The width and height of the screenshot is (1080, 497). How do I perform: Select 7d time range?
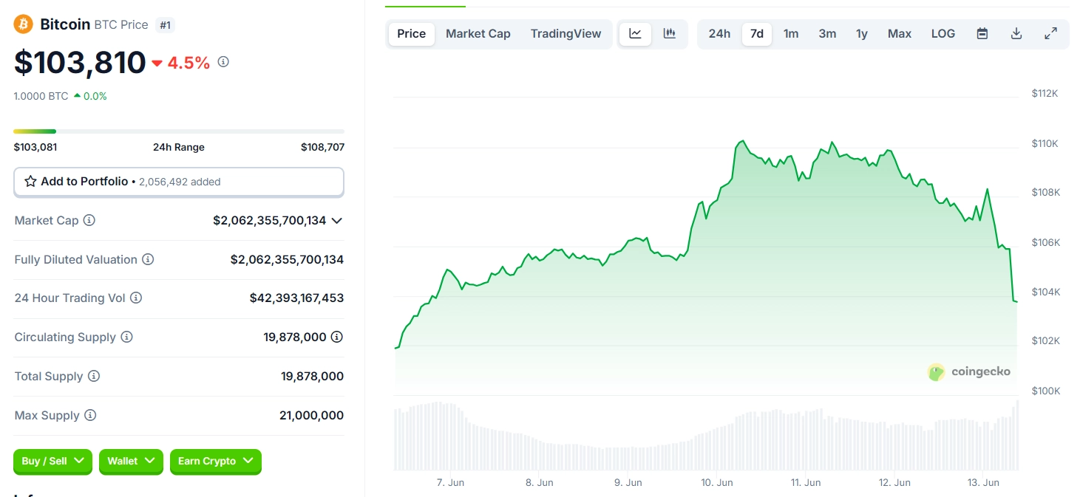click(757, 33)
